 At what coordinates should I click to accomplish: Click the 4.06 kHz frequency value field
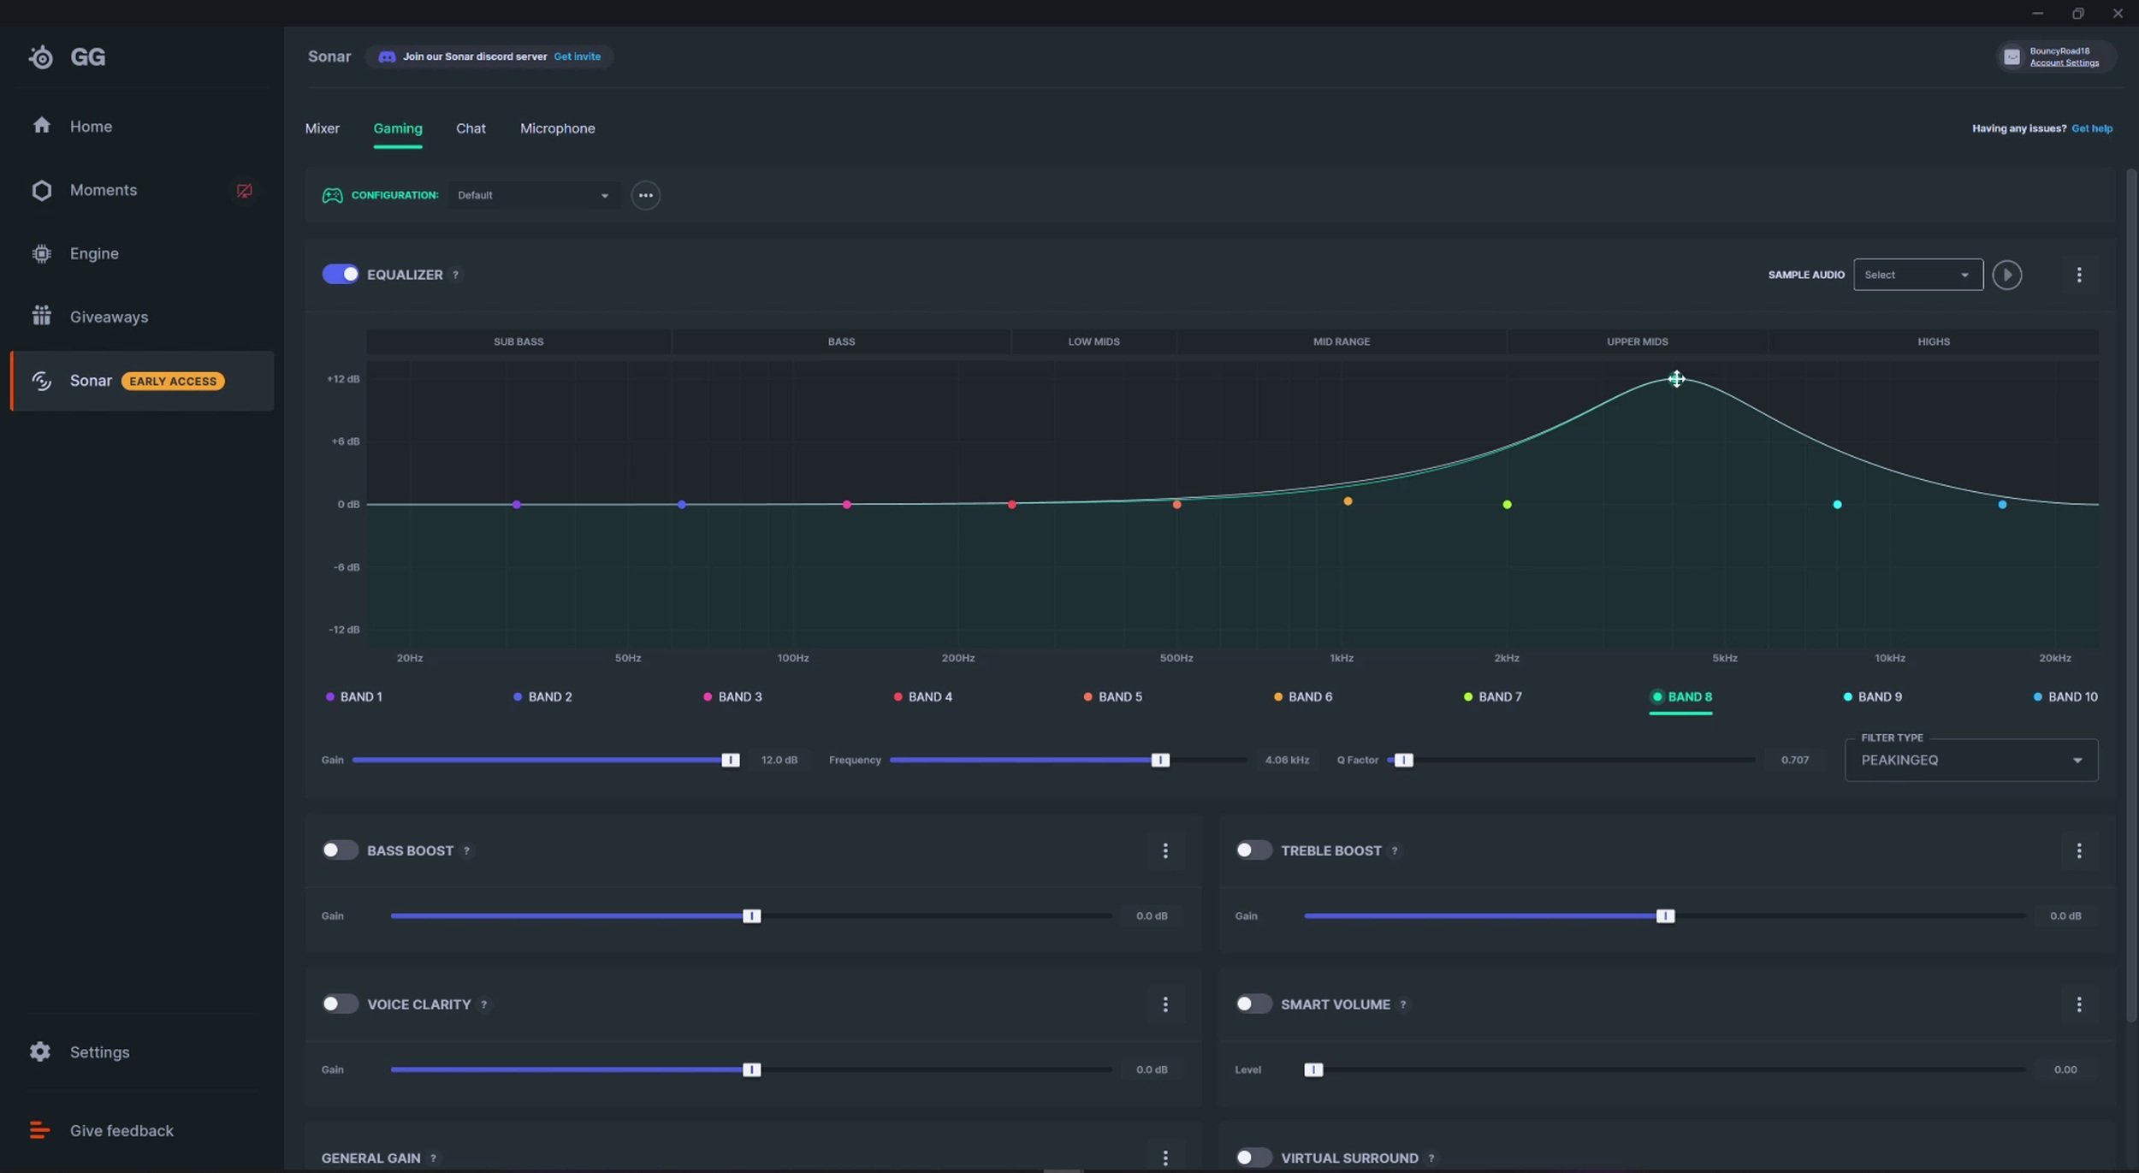[x=1287, y=760]
